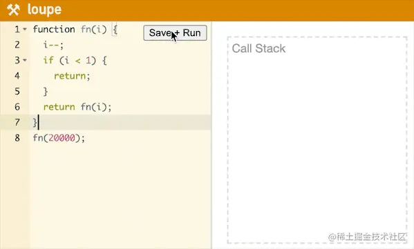Image resolution: width=414 pixels, height=249 pixels.
Task: Place cursor on the 'return;' statement
Action: pyautogui.click(x=72, y=76)
